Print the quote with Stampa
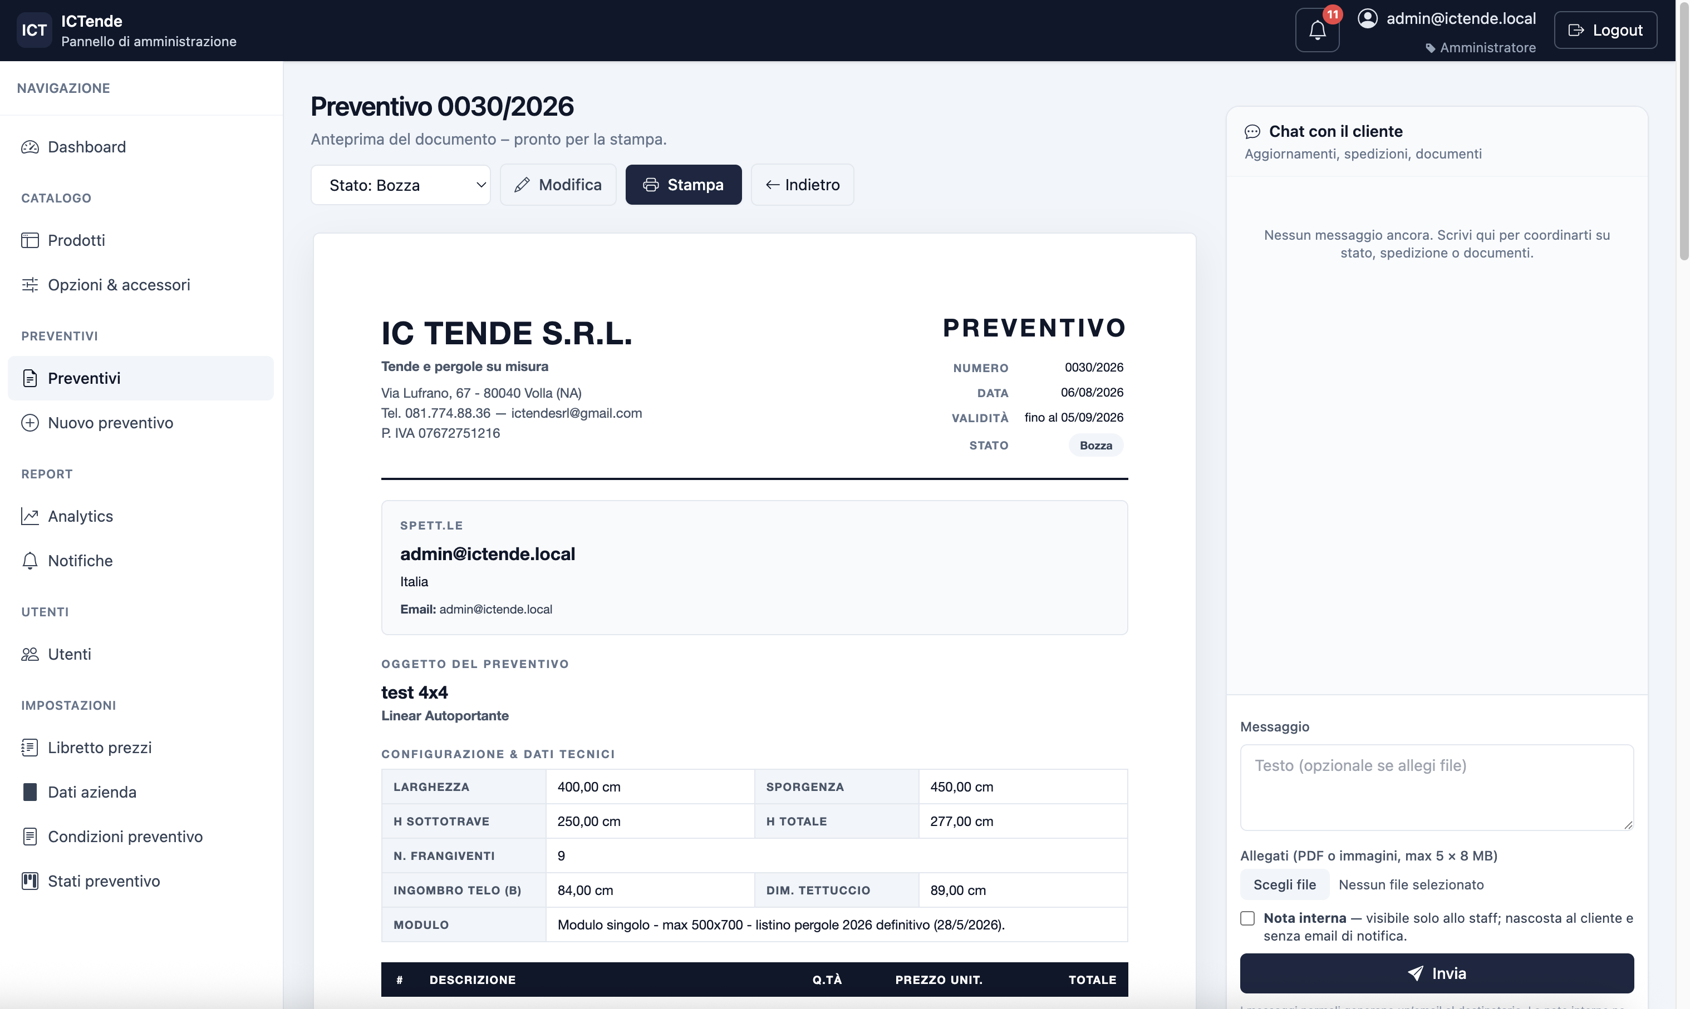The width and height of the screenshot is (1690, 1009). coord(683,185)
